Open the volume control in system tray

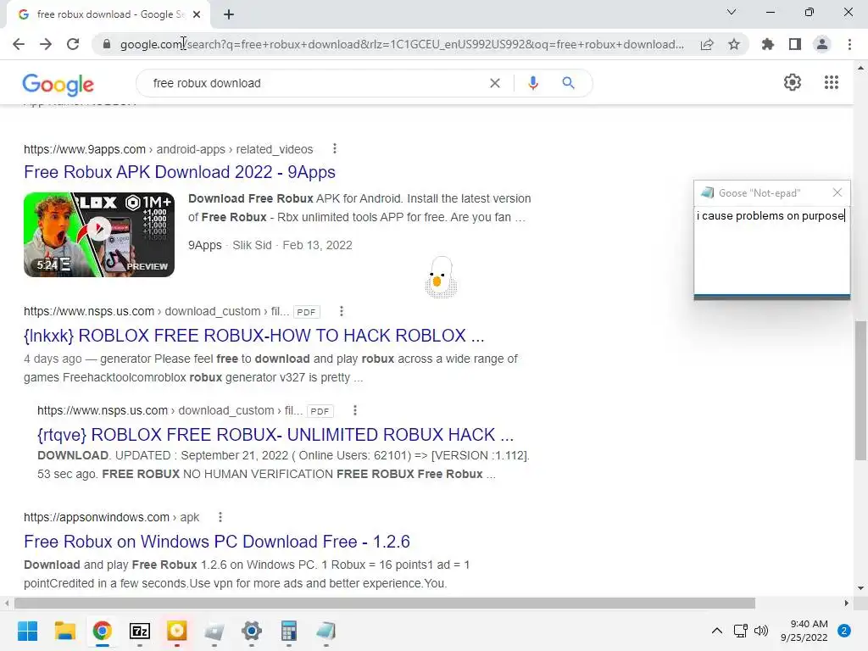tap(761, 631)
